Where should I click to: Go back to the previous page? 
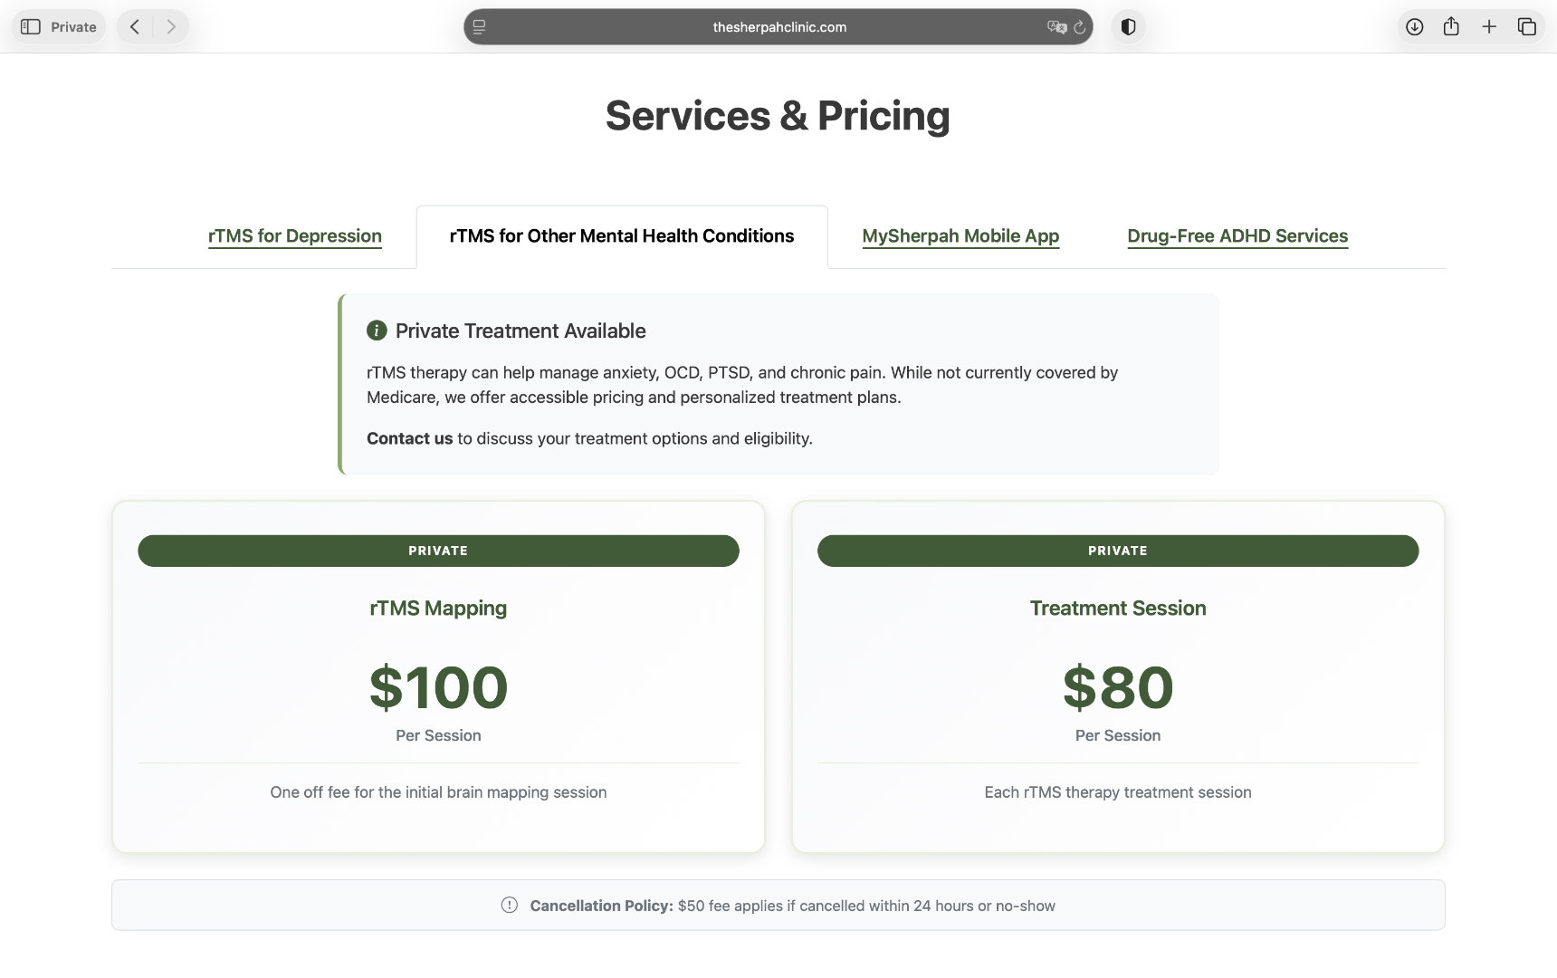[135, 27]
